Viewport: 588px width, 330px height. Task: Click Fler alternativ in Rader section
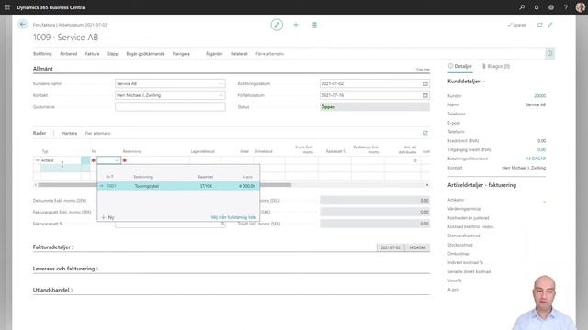[98, 133]
